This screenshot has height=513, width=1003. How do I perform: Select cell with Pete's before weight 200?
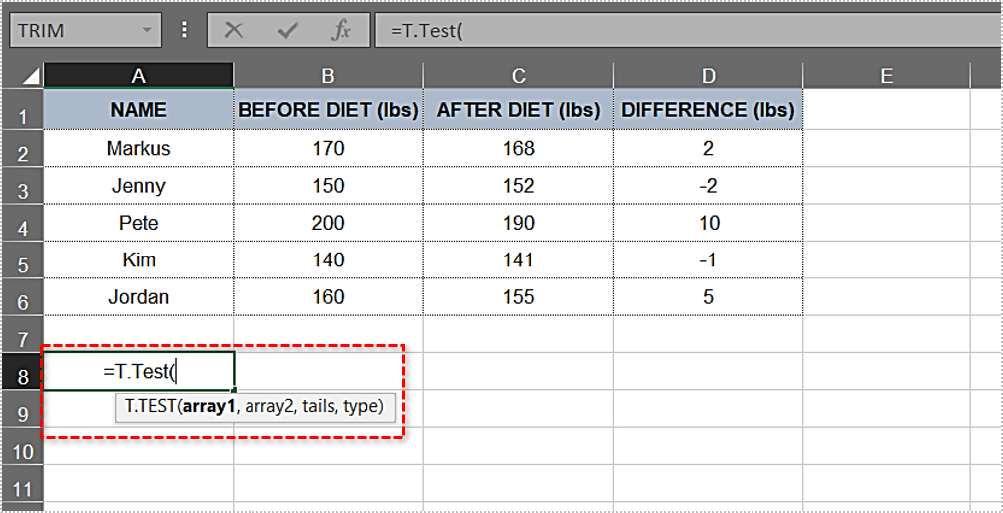point(328,223)
